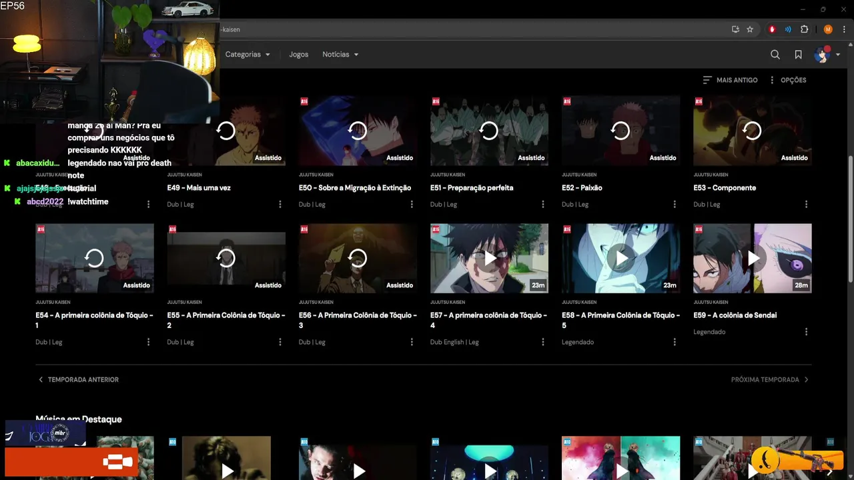This screenshot has height=480, width=854.
Task: Advance music carousel with right arrow
Action: [829, 471]
